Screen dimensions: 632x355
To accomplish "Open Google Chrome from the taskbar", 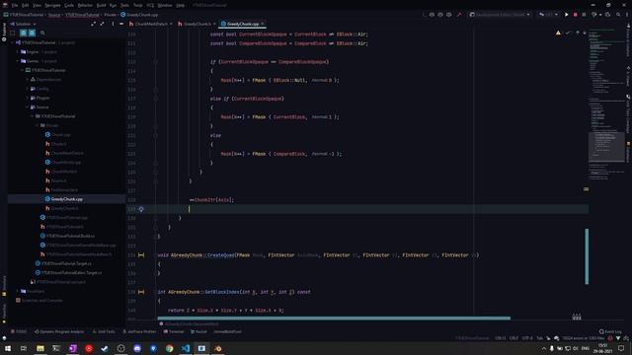I will point(169,348).
